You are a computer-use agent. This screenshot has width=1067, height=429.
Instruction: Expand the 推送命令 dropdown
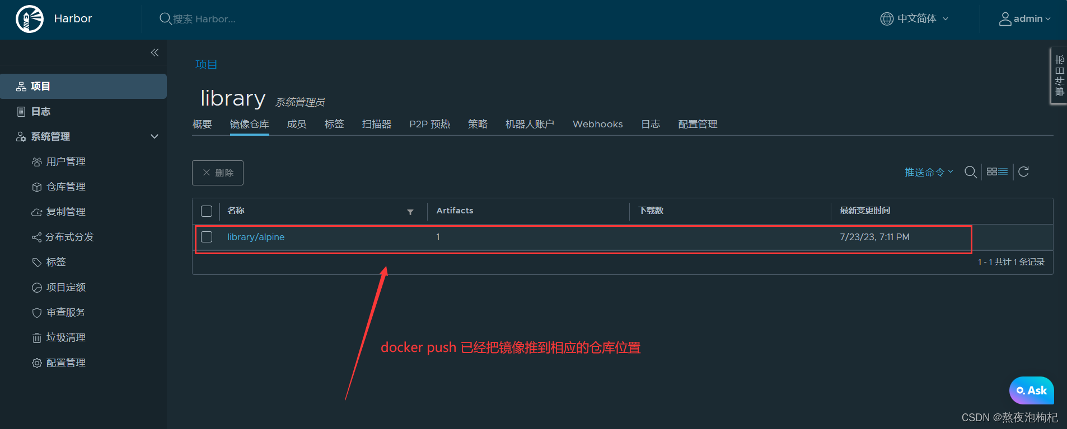pos(929,172)
